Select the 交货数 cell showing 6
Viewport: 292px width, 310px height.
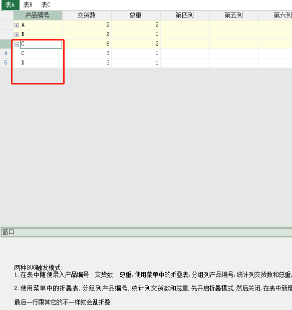(x=87, y=44)
